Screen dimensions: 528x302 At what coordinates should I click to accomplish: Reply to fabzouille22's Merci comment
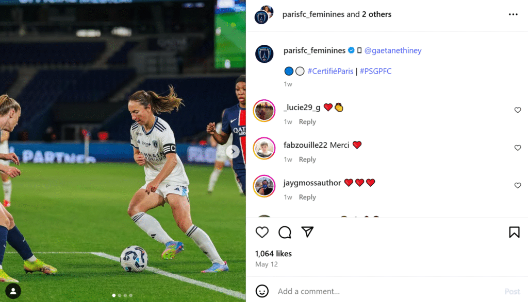[x=307, y=159]
